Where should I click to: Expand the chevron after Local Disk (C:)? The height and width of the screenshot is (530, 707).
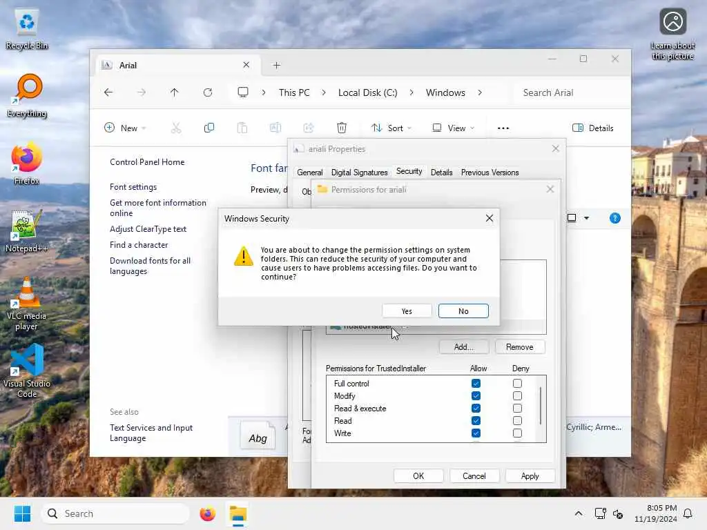click(411, 92)
